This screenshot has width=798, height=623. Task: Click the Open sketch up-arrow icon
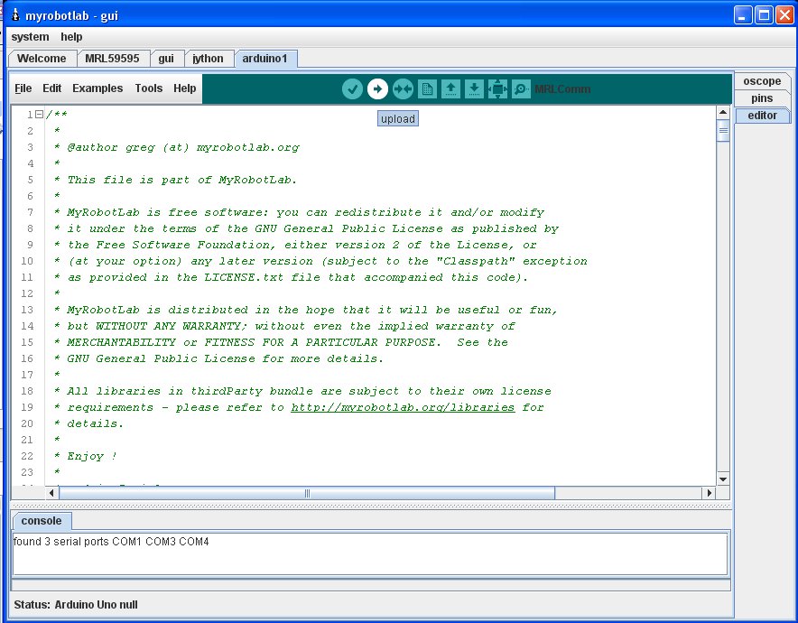(450, 88)
